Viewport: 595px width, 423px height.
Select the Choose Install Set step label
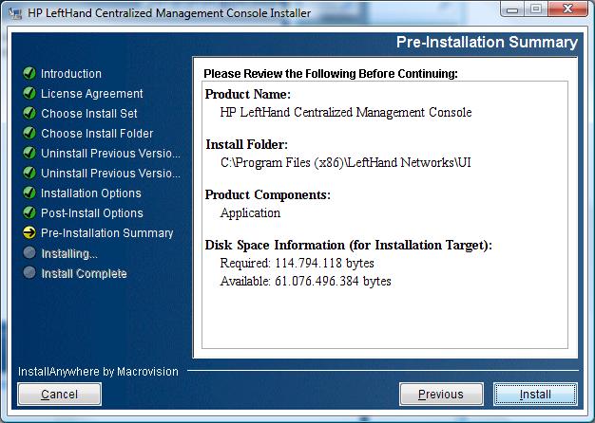89,113
